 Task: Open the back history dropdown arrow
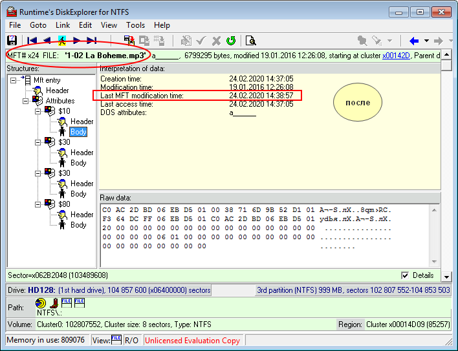pos(426,41)
